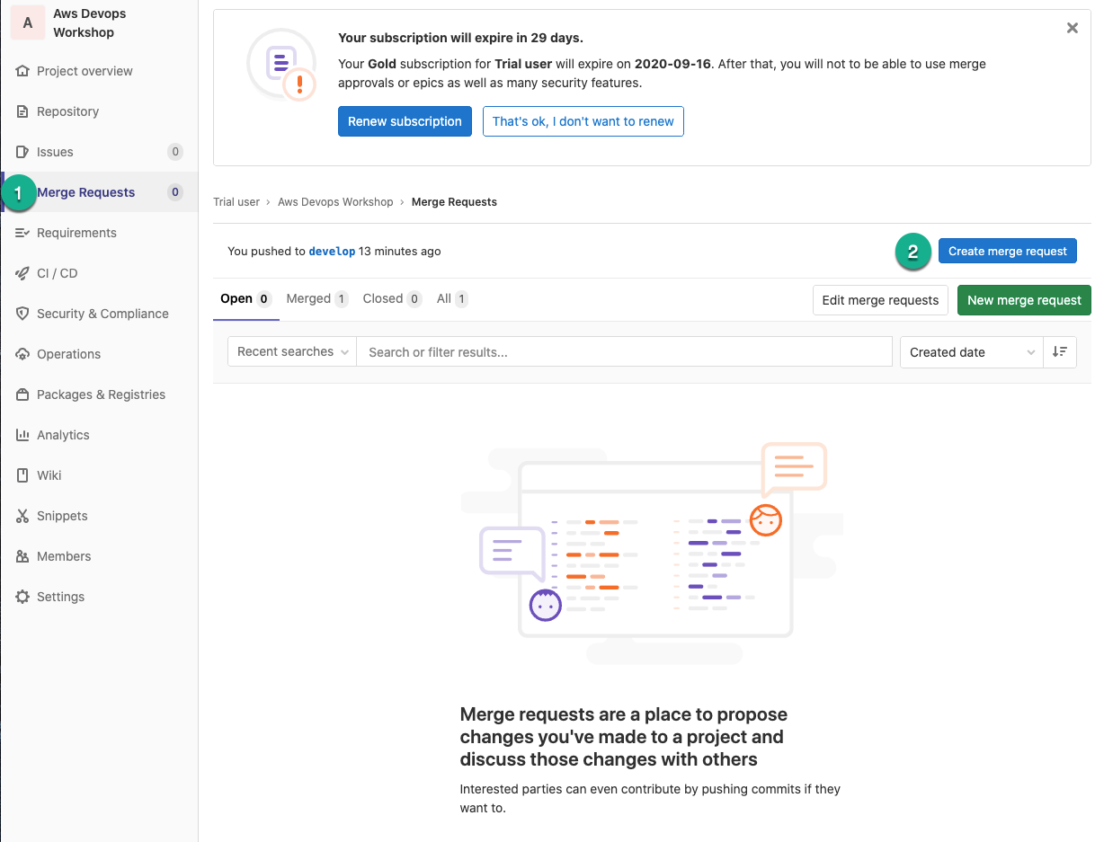Viewport: 1095px width, 842px height.
Task: Click the Repository file icon
Action: click(22, 111)
